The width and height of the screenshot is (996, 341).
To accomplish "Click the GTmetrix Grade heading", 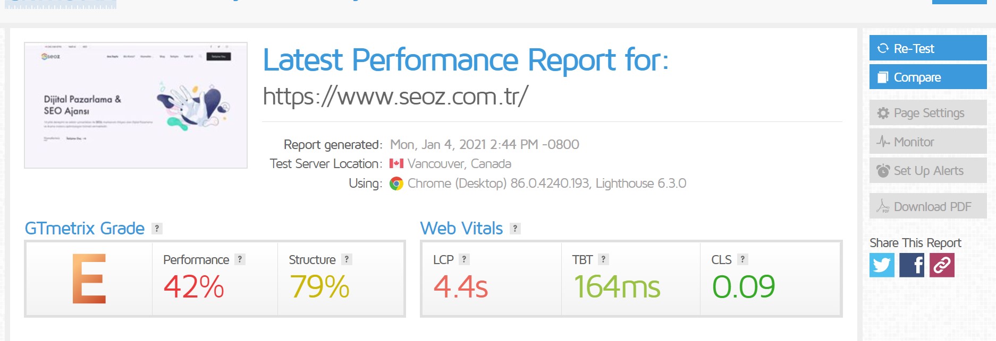I will point(85,229).
